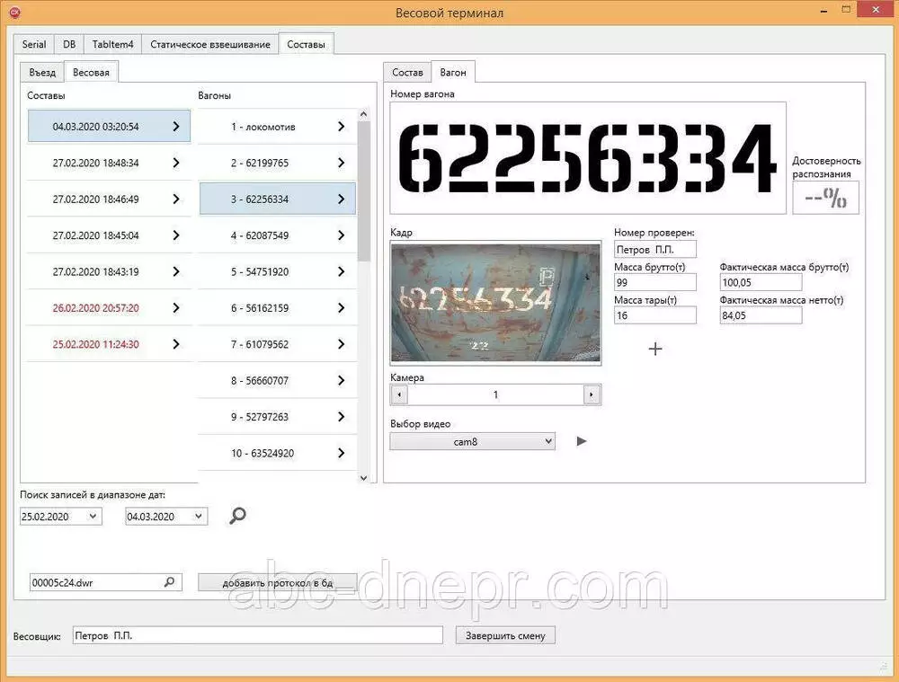Switch to the Статическое взвешивание tab
This screenshot has height=682, width=899.
209,45
